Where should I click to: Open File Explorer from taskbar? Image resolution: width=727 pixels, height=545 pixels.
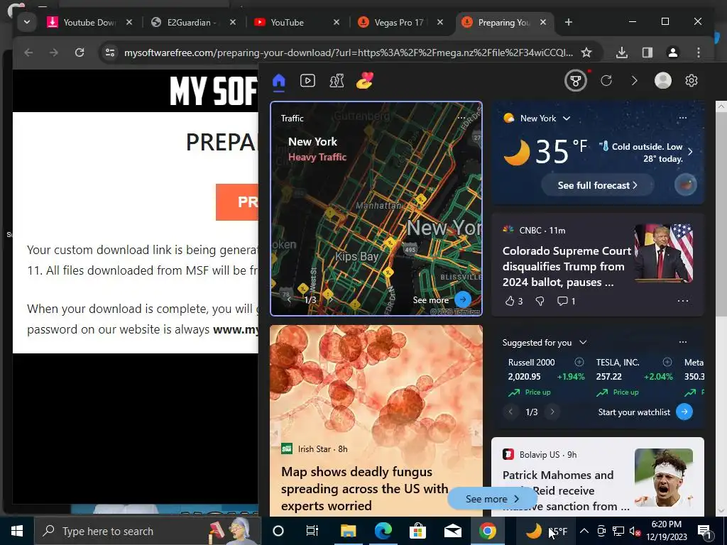coord(348,531)
